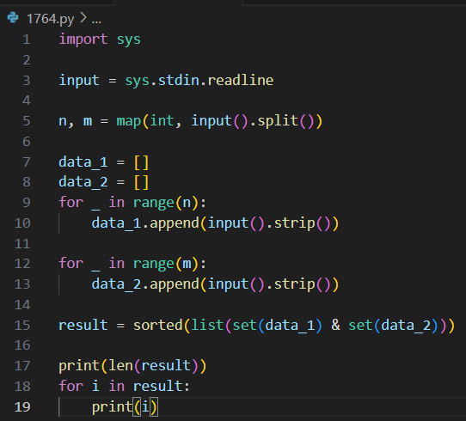Click the 'map' function on line 5
The image size is (466, 421).
pos(129,122)
